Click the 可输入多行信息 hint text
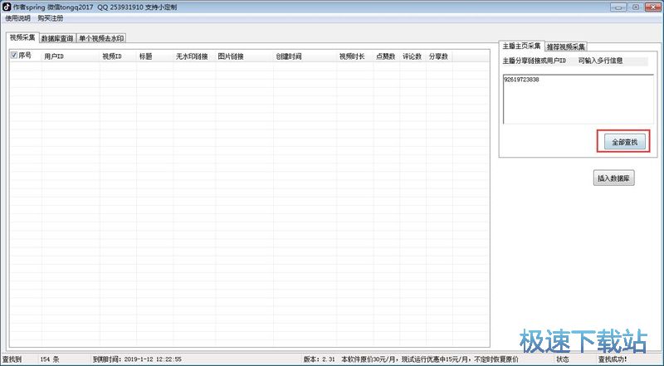Image resolution: width=664 pixels, height=366 pixels. (600, 61)
